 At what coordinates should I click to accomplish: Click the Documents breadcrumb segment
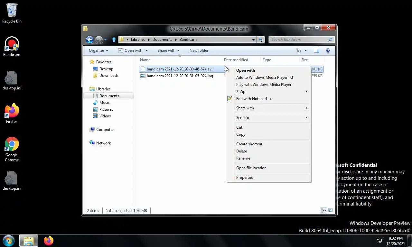[x=162, y=40]
